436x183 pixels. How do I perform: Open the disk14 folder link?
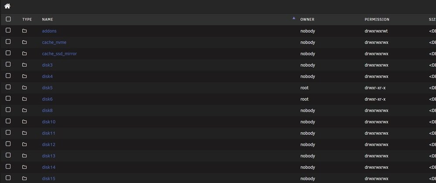click(49, 167)
